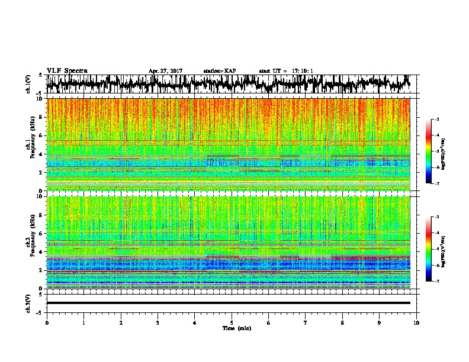Click time axis tick label "10"
Screen dimensions: 469x362
416,323
